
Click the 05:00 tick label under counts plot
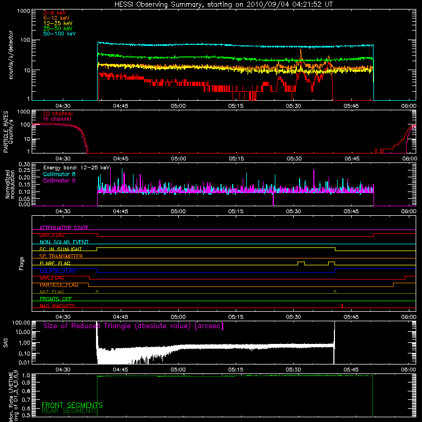tap(178, 106)
